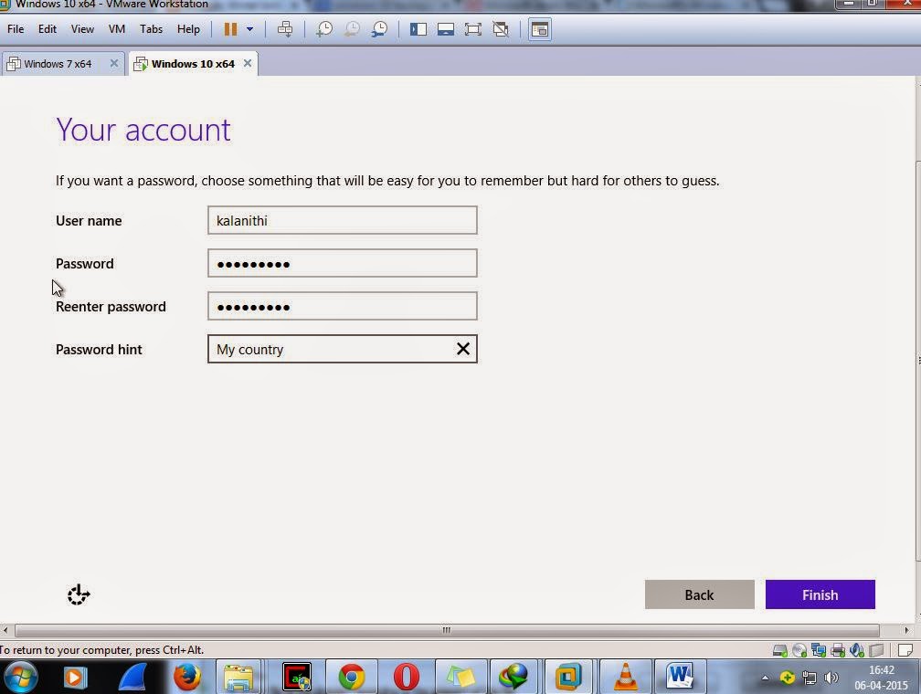This screenshot has height=694, width=921.
Task: Enter Unity mode
Action: (x=501, y=28)
